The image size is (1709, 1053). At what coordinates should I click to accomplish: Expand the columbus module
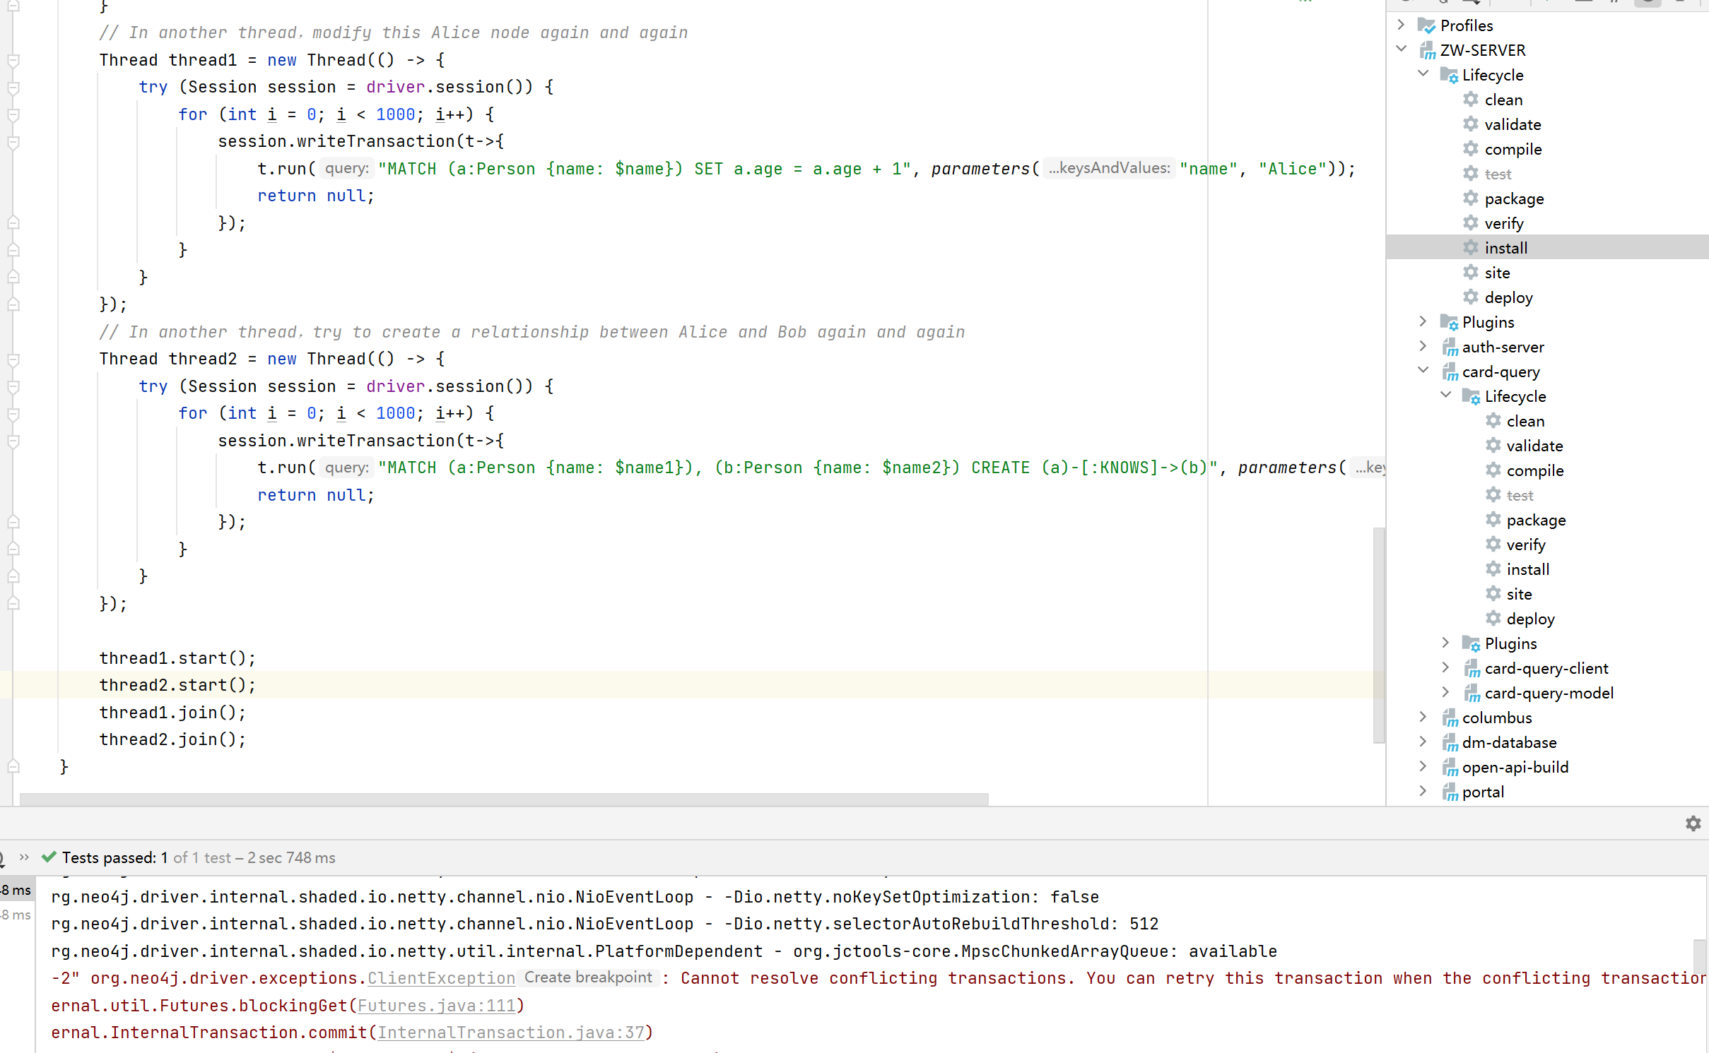coord(1422,717)
